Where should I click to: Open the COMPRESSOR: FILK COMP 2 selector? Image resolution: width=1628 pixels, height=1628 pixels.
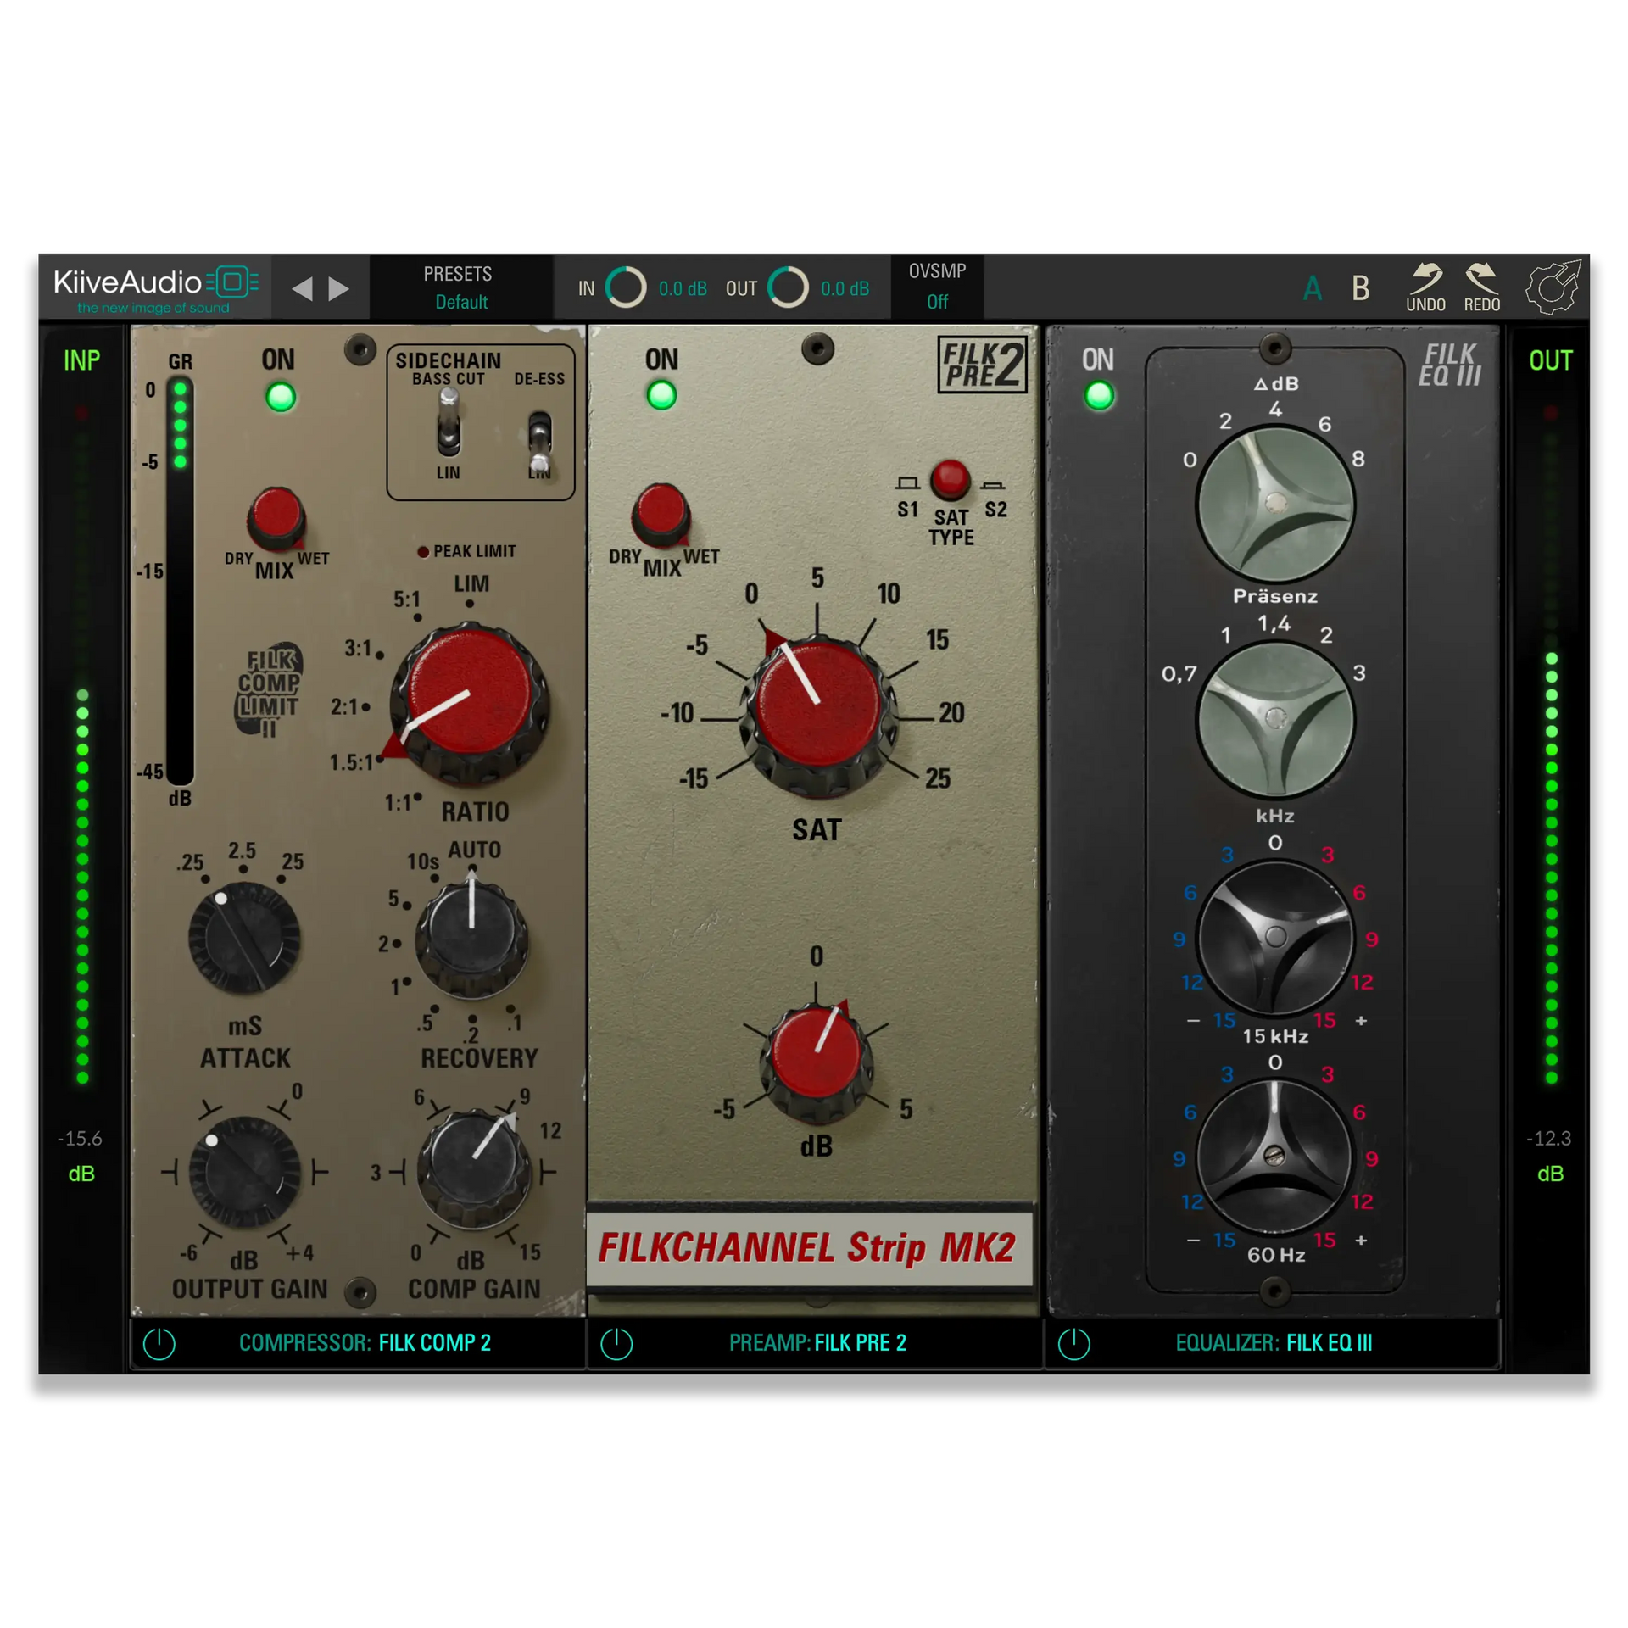click(365, 1342)
